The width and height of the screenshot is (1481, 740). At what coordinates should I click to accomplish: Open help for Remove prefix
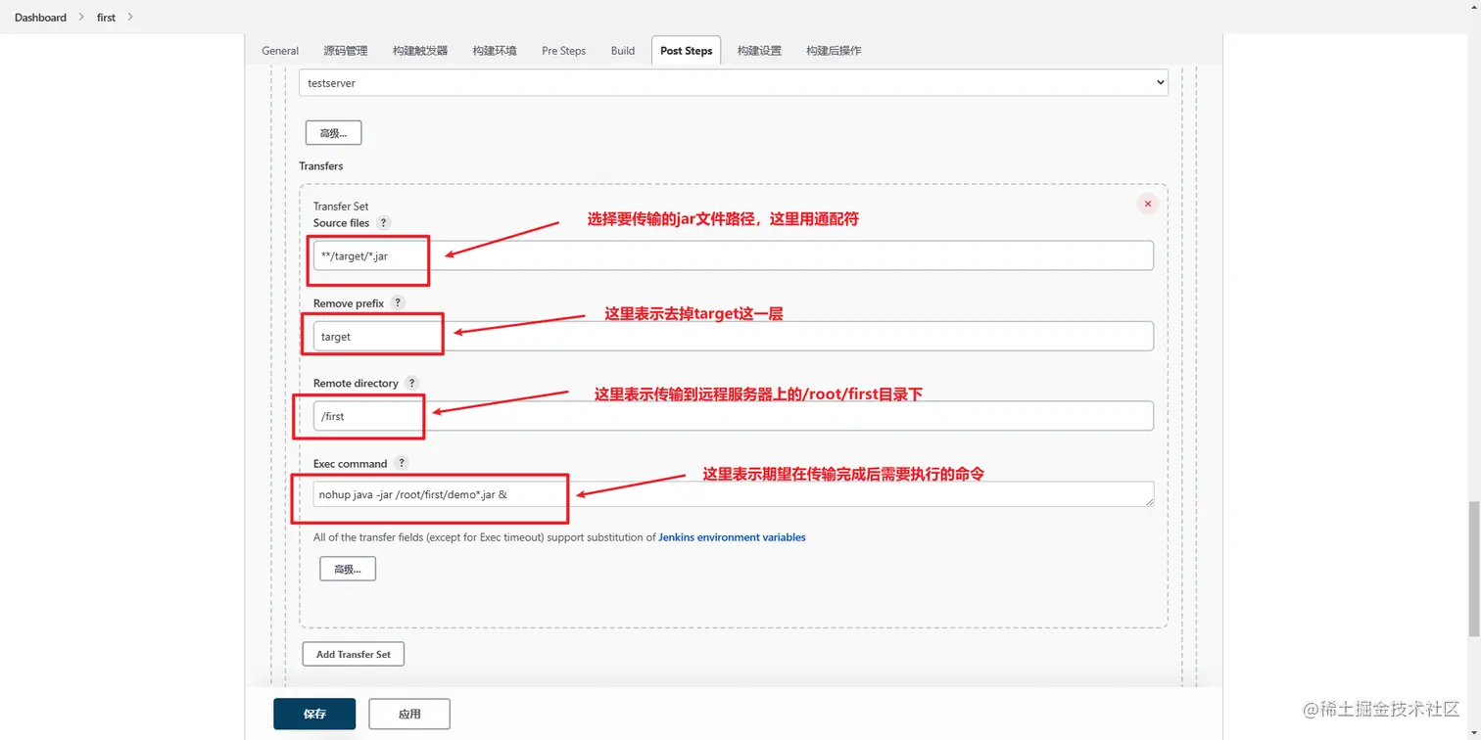click(x=398, y=303)
